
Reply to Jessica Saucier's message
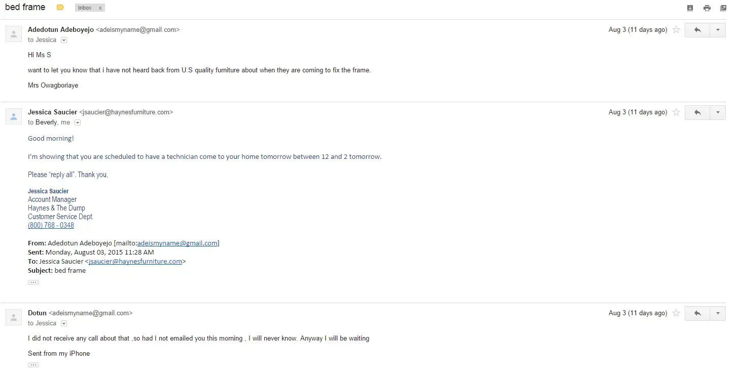point(697,112)
